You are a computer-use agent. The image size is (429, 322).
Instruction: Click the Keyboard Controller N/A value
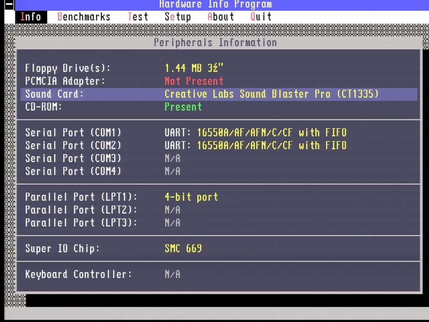[173, 274]
